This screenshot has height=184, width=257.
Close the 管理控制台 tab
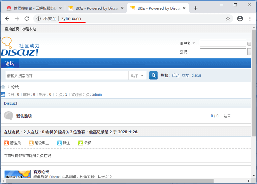pyautogui.click(x=60, y=8)
